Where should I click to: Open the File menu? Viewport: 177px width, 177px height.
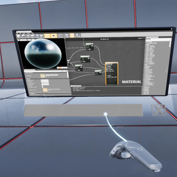(17, 33)
